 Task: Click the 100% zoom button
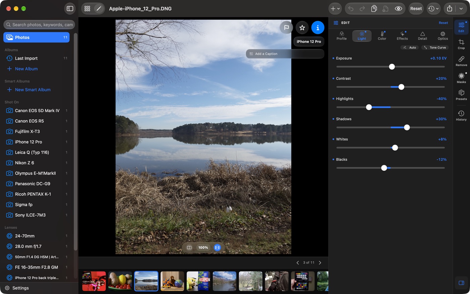203,248
